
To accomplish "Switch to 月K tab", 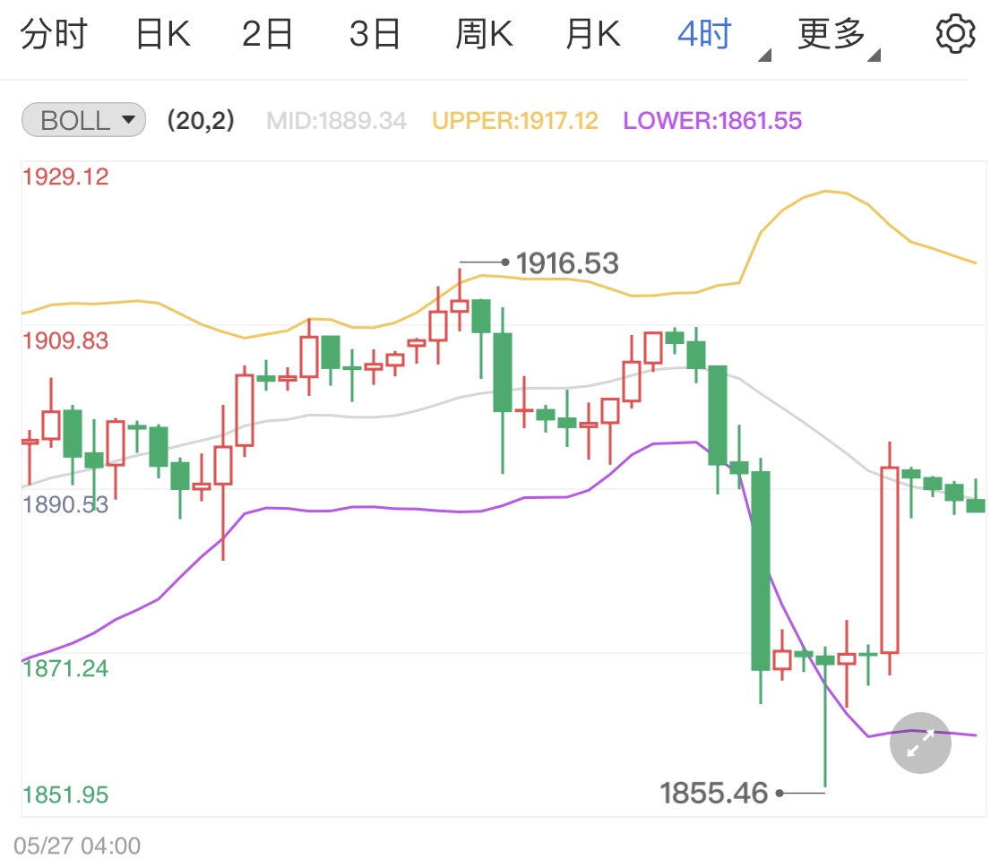I will (x=593, y=34).
